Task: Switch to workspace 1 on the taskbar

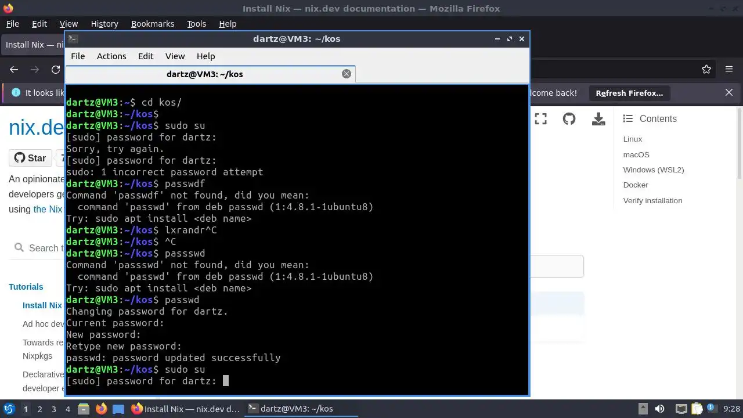Action: tap(26, 409)
